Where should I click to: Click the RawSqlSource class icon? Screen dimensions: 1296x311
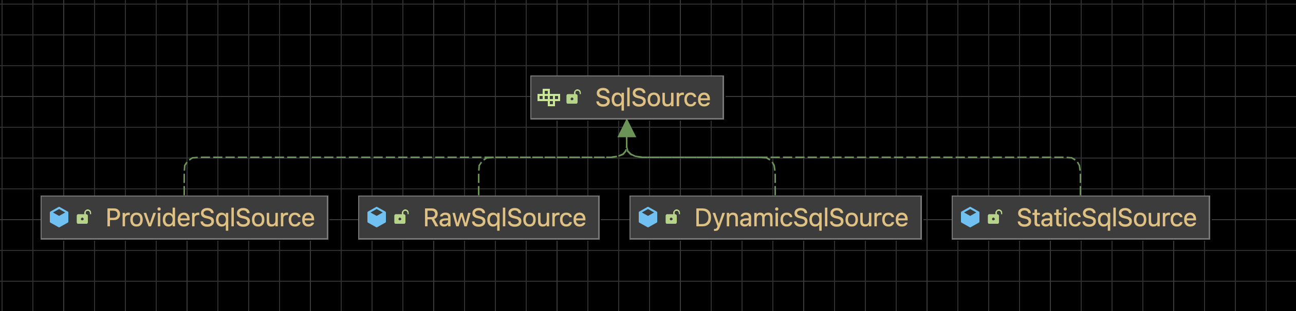coord(377,217)
